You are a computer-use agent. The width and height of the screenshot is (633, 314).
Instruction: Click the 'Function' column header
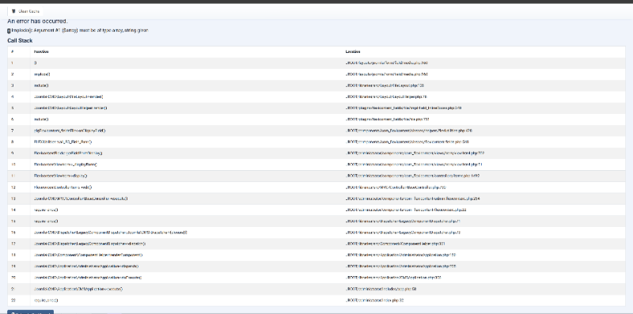(x=42, y=51)
